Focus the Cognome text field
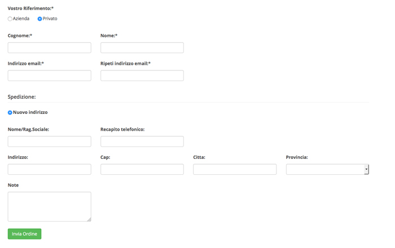Screen dimensions: 395x248 [x=50, y=47]
